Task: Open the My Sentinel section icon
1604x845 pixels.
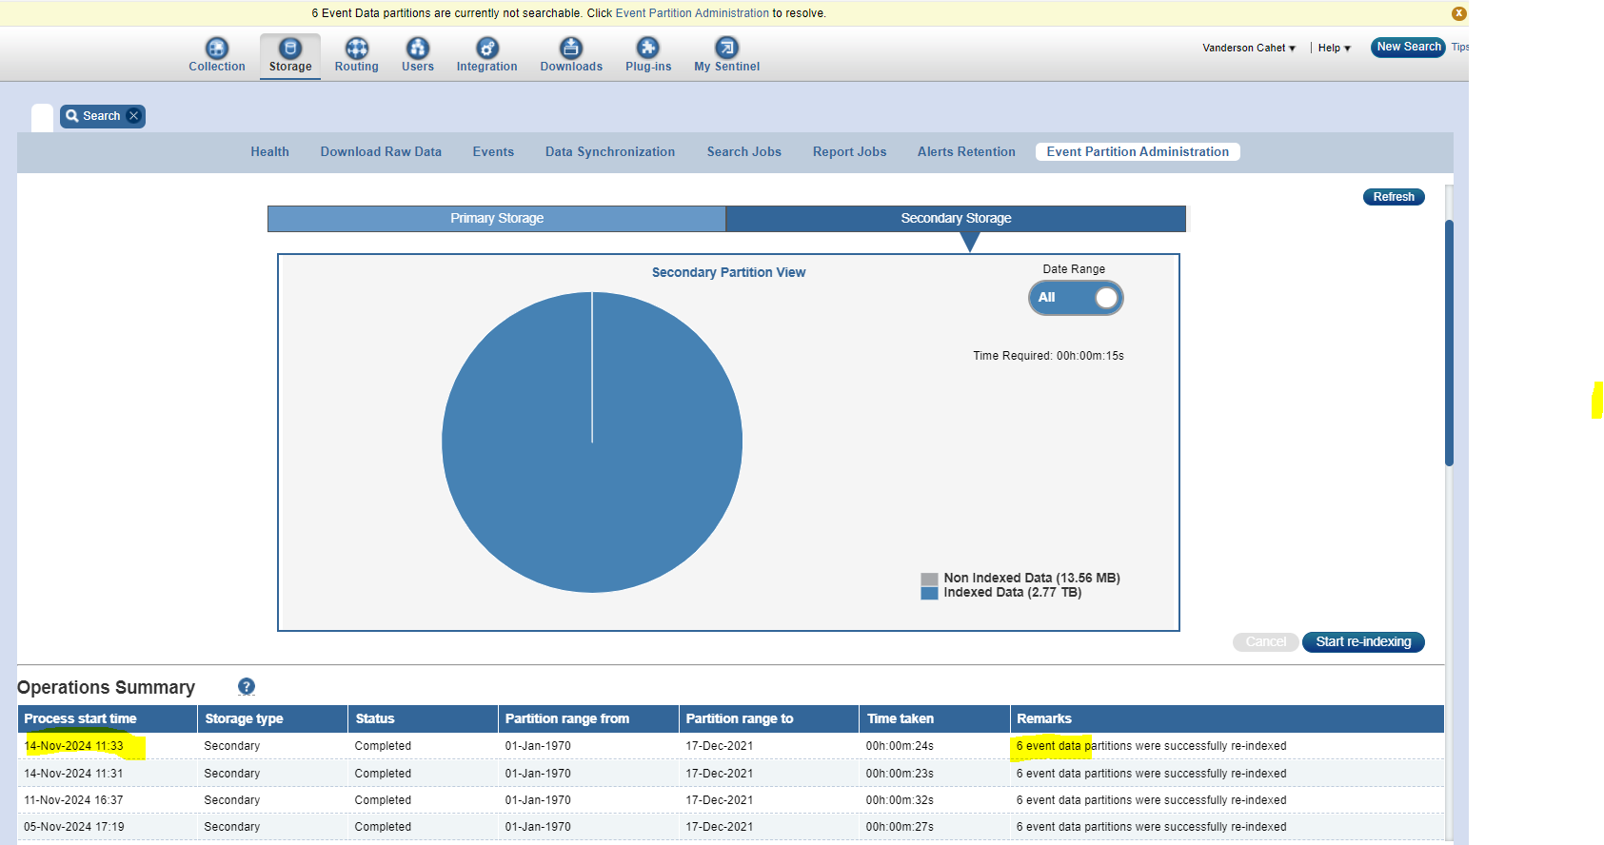Action: (726, 48)
